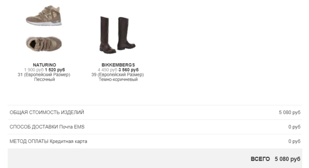Image resolution: width=309 pixels, height=168 pixels.
Task: Open the Bikkembergs brown boots image
Action: (x=118, y=35)
